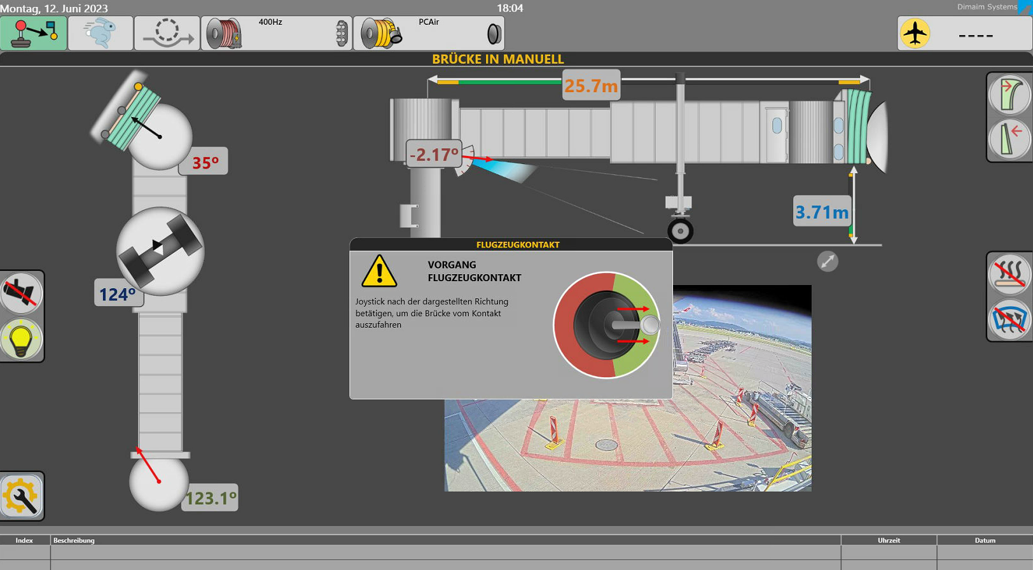Click the yellow warning triangle in dialog
Image resolution: width=1033 pixels, height=570 pixels.
pyautogui.click(x=379, y=271)
